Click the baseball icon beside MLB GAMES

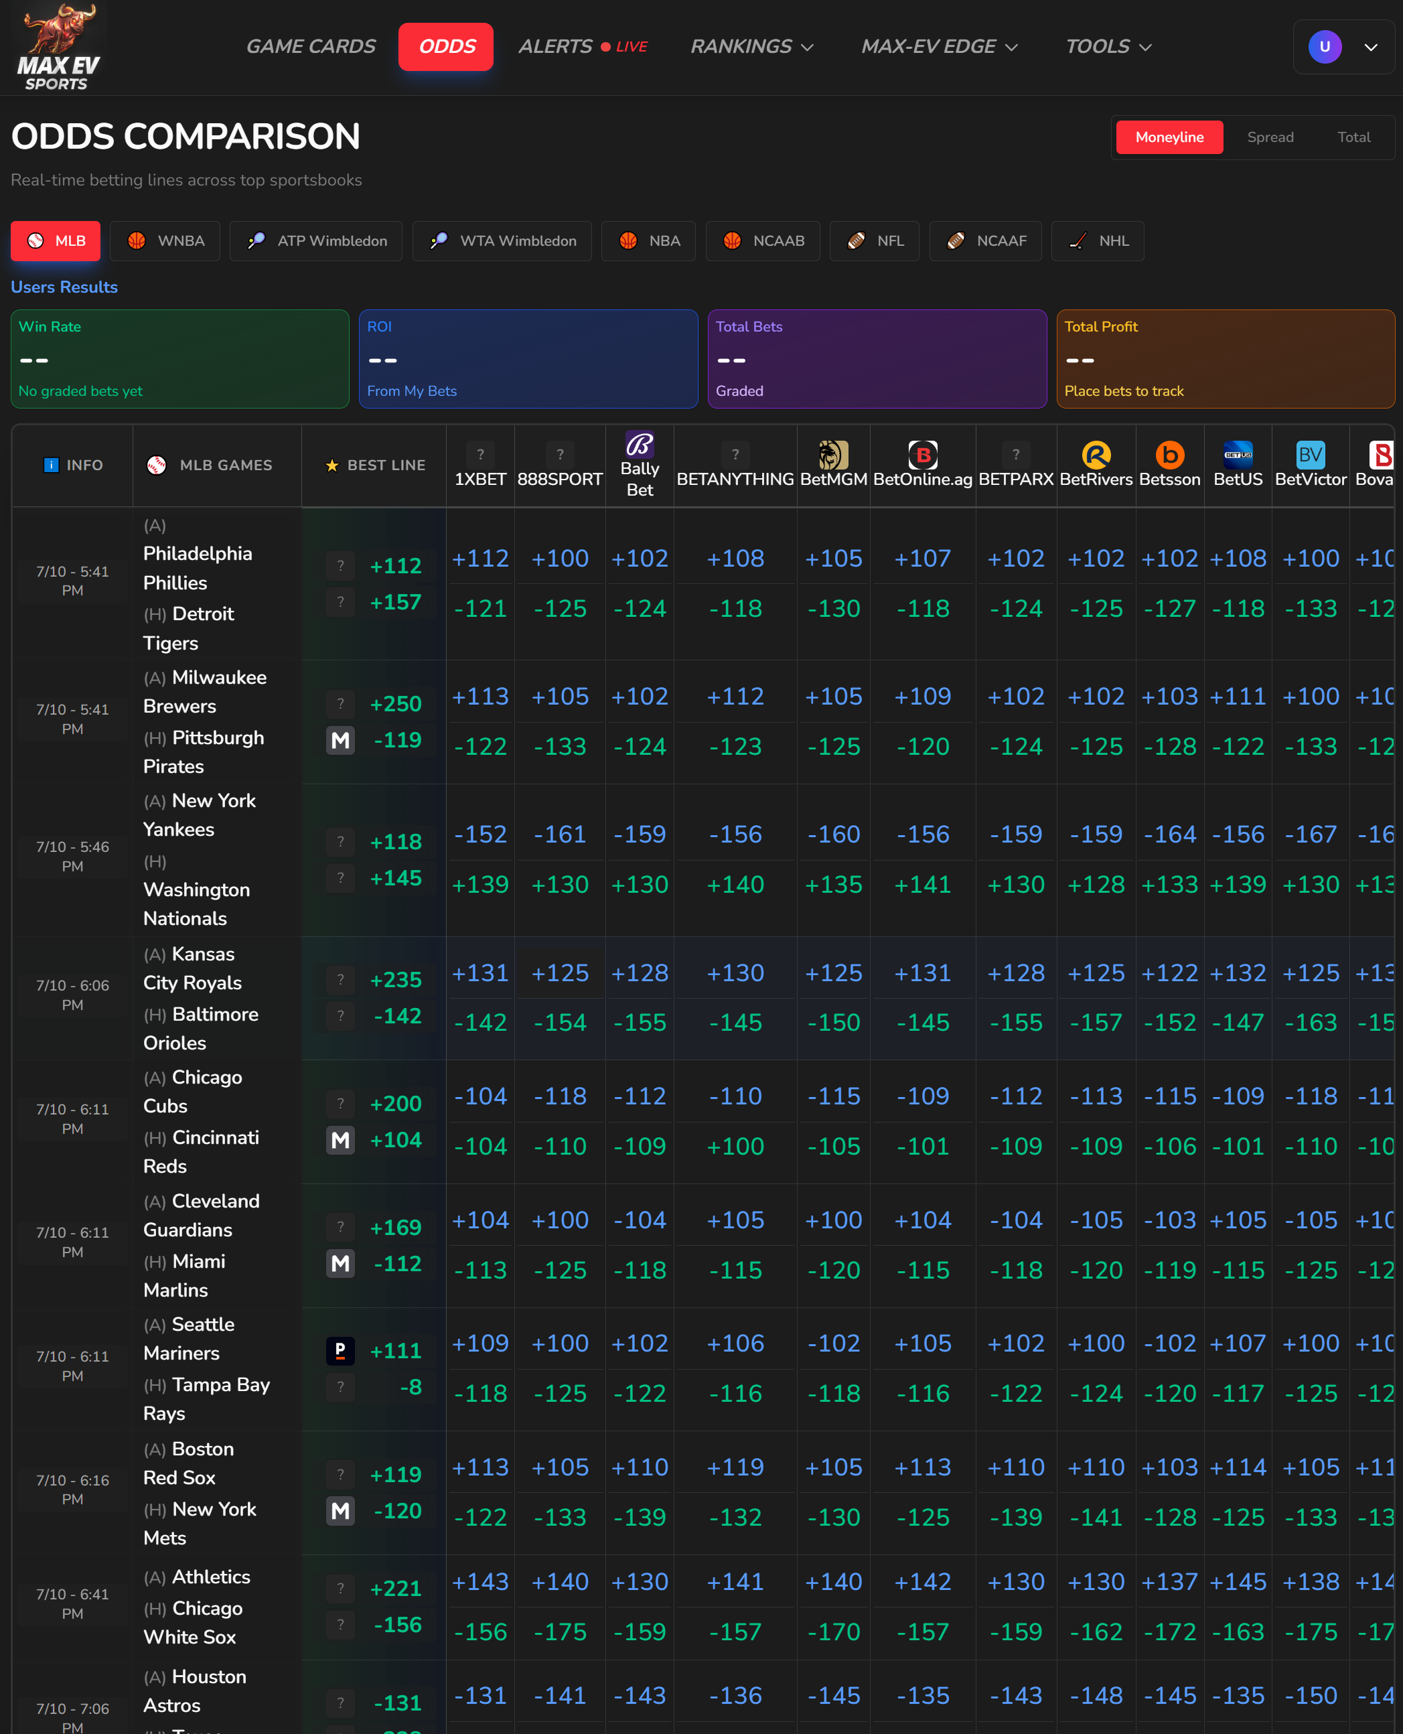tap(156, 465)
